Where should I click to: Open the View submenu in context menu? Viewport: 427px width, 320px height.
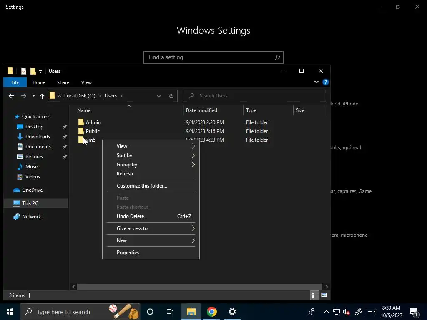[151, 146]
